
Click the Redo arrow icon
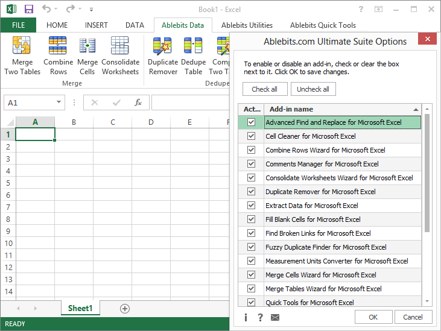[x=71, y=9]
